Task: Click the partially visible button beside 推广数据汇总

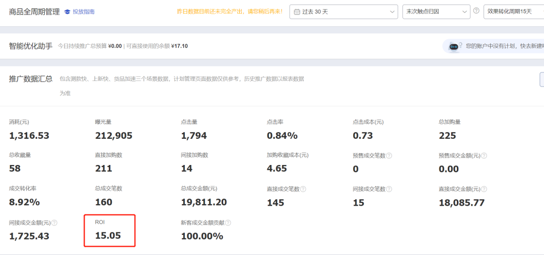Action: pyautogui.click(x=541, y=79)
